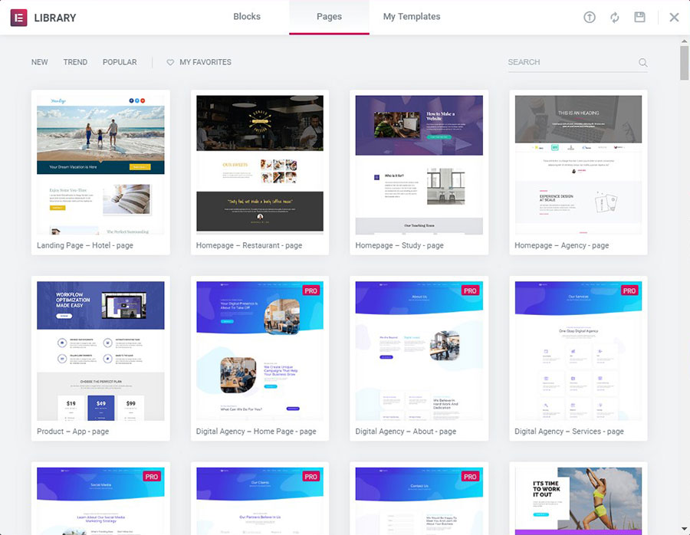Click the import template upload icon

(589, 16)
